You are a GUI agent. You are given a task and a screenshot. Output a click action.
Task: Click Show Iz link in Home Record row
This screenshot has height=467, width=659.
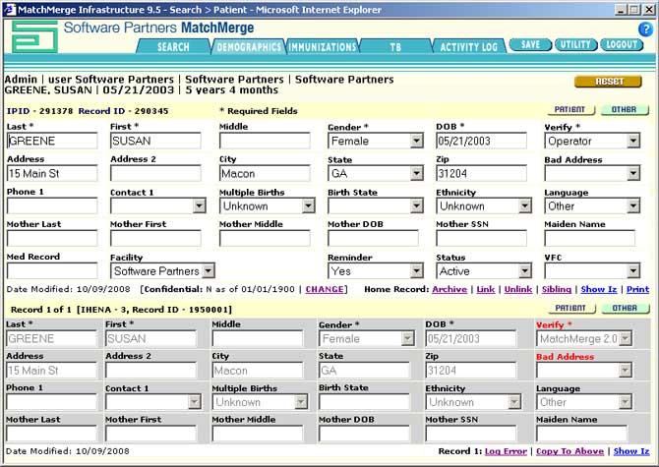[x=599, y=289]
